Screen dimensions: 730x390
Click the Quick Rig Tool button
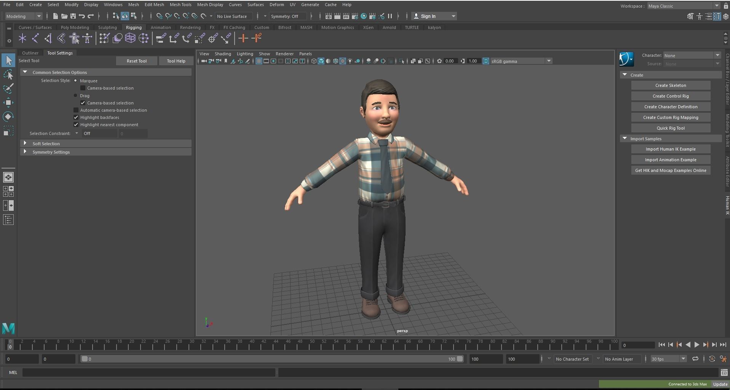[x=671, y=128]
